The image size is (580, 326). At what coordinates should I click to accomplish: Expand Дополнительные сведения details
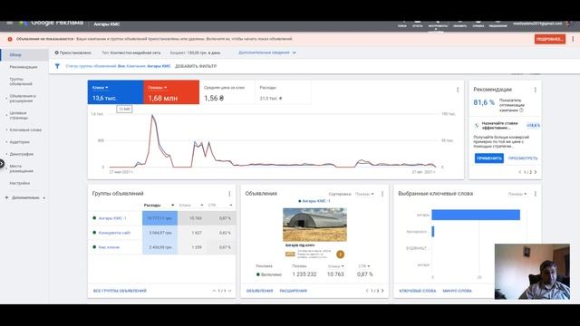click(267, 53)
